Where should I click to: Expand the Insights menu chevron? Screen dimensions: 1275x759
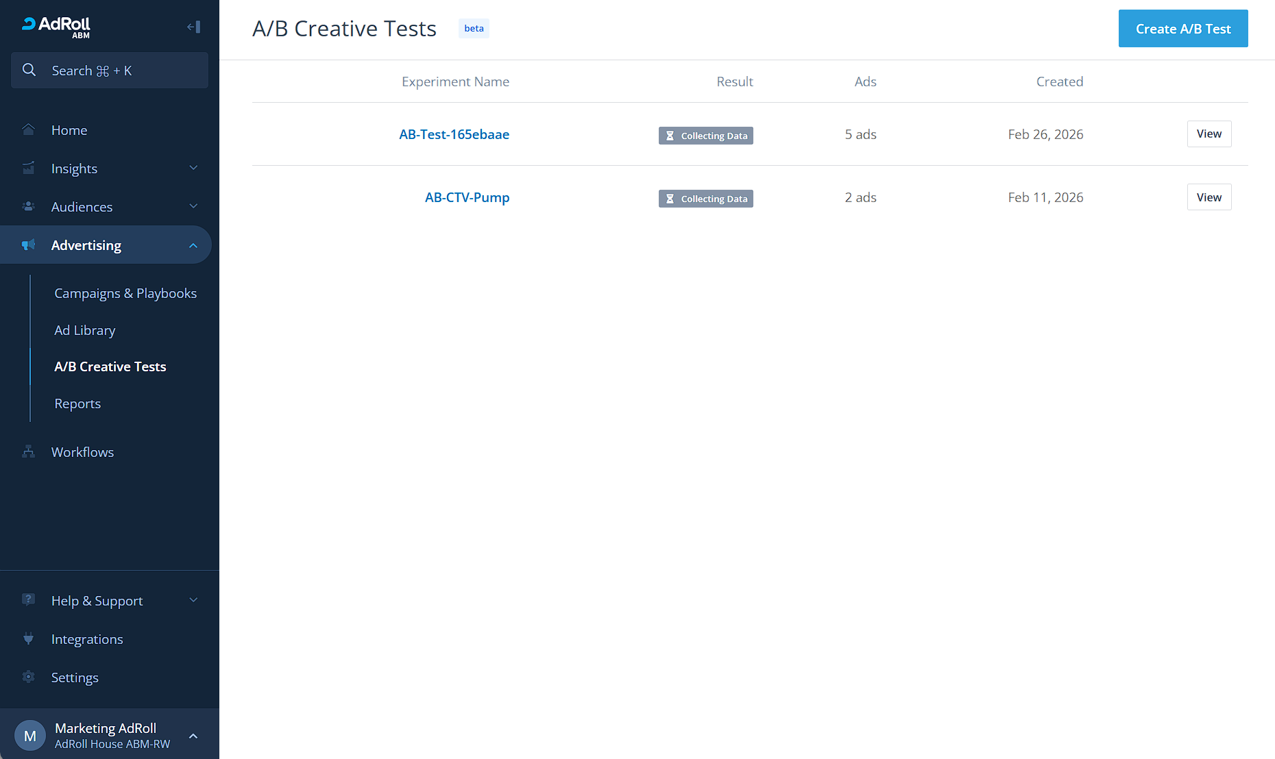click(x=193, y=169)
